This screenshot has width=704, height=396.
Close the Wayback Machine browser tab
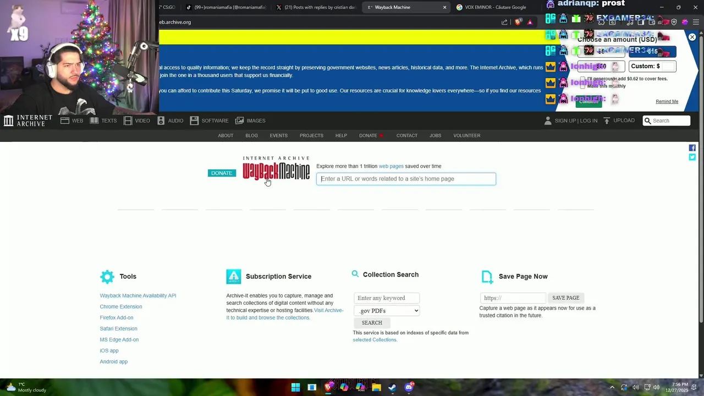click(444, 7)
